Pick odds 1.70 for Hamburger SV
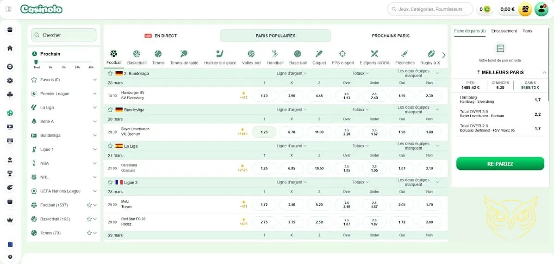Image resolution: width=554 pixels, height=264 pixels. [264, 96]
